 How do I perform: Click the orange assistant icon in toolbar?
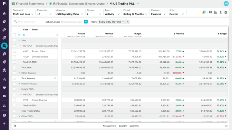click(204, 12)
